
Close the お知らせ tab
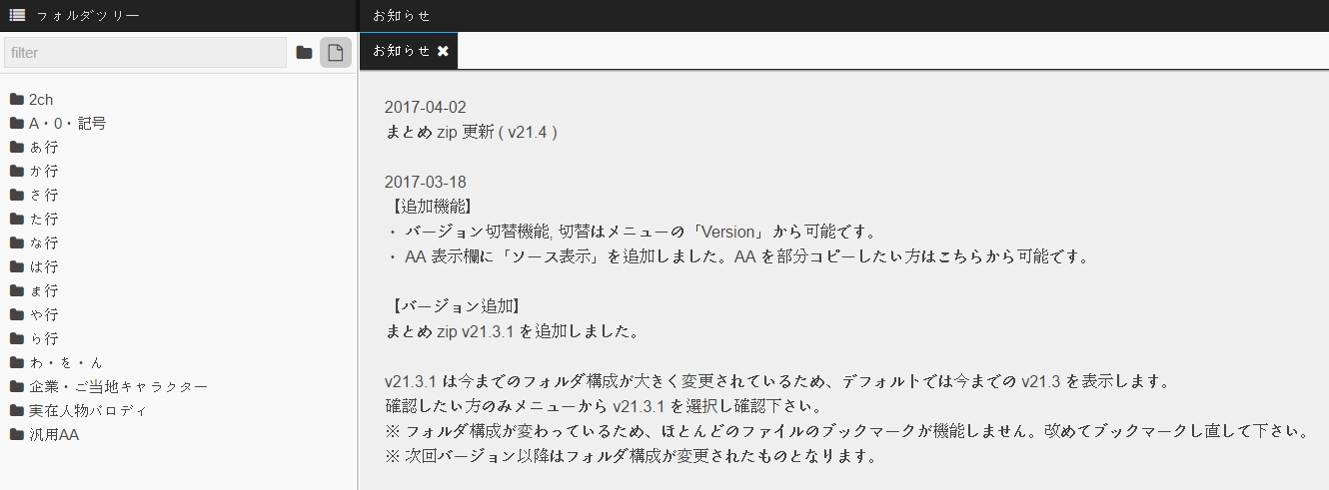pos(443,51)
